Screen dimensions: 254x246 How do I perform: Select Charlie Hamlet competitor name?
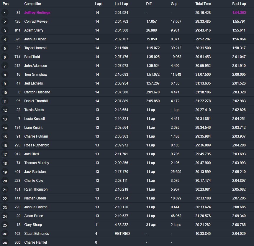36,242
